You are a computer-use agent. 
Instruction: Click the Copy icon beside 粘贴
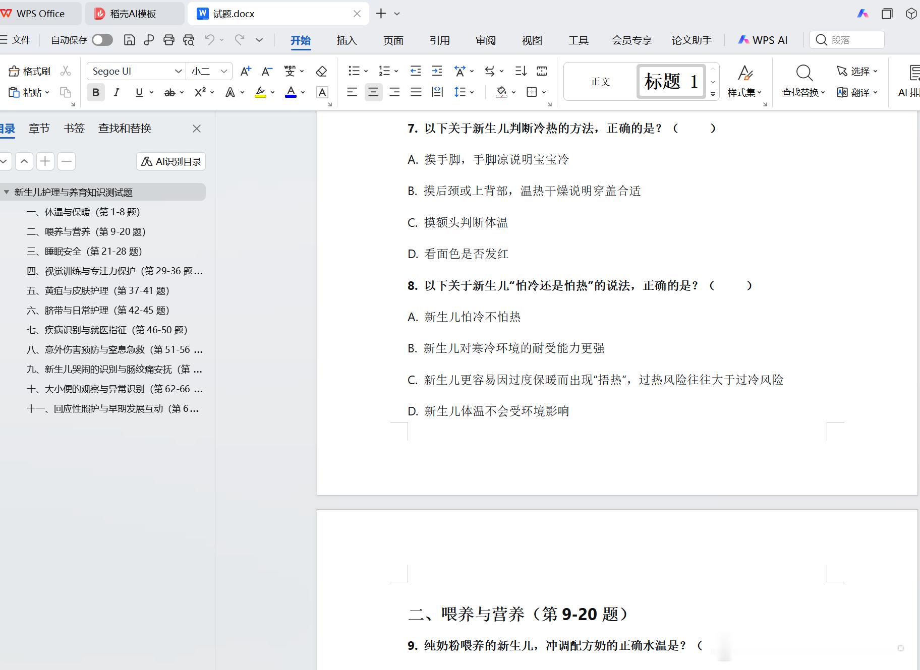(66, 92)
